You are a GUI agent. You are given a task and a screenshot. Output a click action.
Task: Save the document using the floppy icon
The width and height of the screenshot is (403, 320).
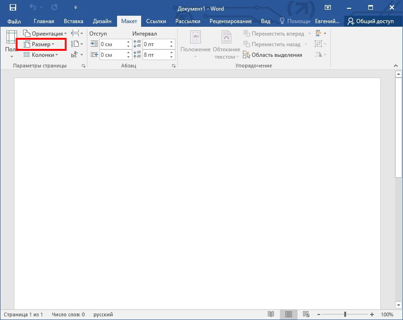point(12,7)
